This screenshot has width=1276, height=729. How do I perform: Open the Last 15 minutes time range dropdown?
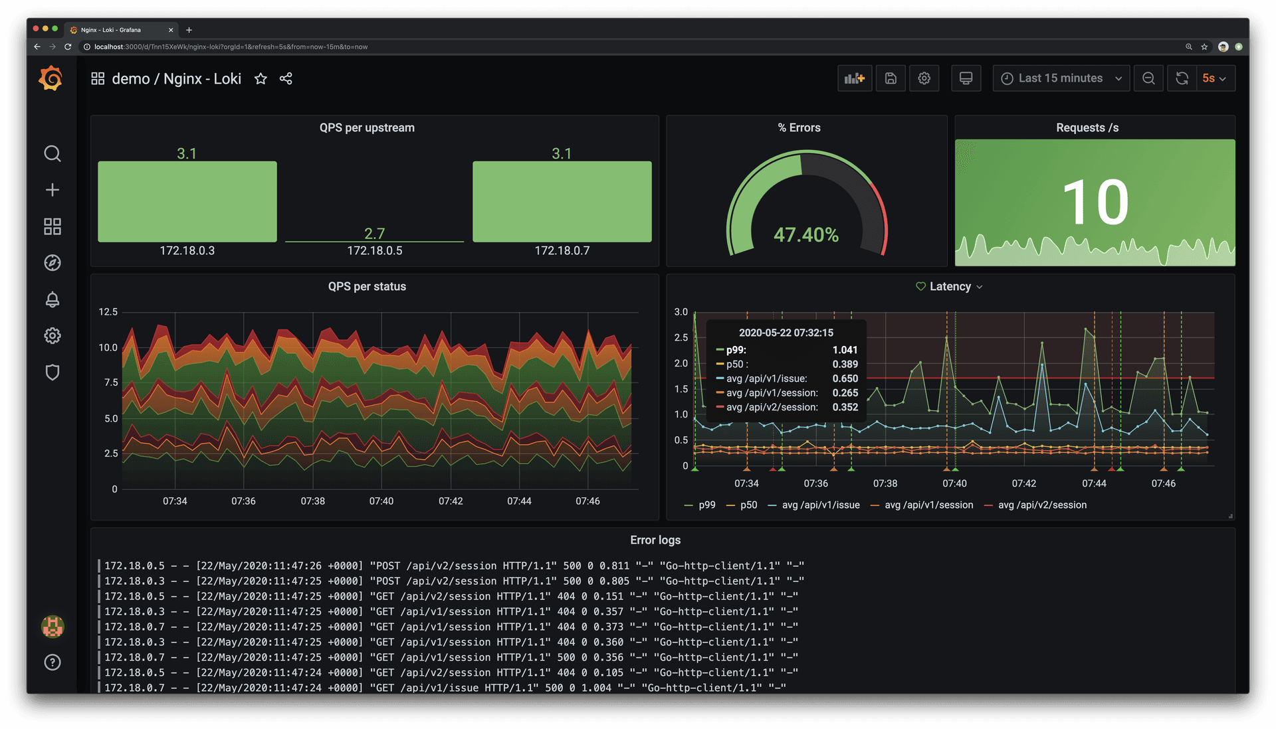click(x=1061, y=78)
